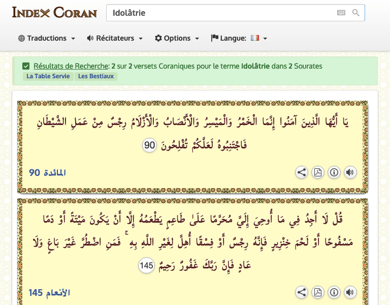
Task: Change language via Langue flag dropdown
Action: [x=239, y=38]
